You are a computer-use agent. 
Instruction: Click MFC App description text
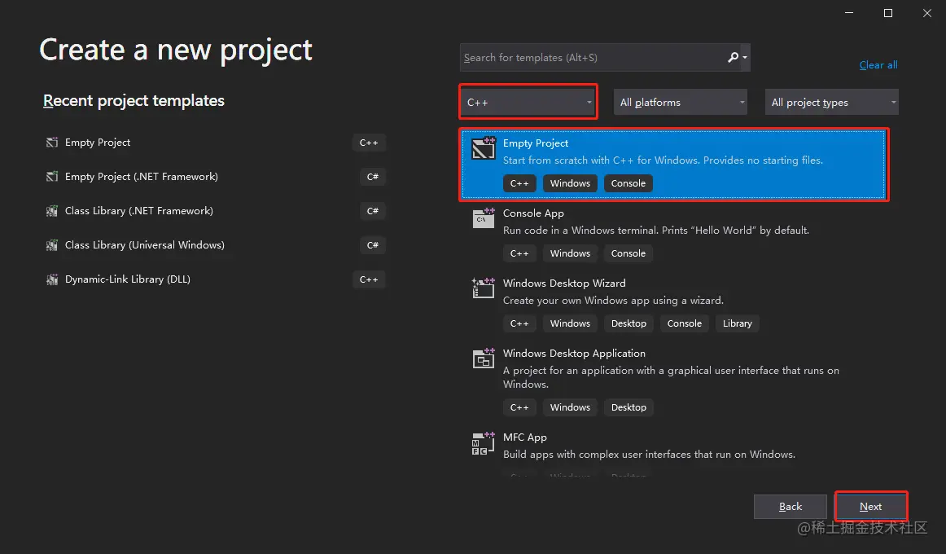(649, 455)
